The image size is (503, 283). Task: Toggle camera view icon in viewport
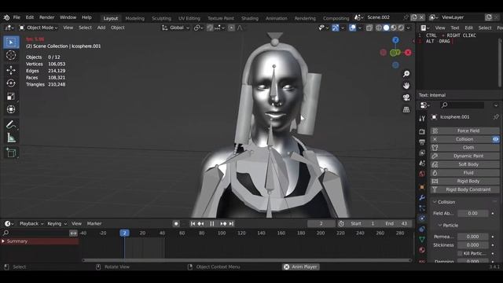(406, 97)
